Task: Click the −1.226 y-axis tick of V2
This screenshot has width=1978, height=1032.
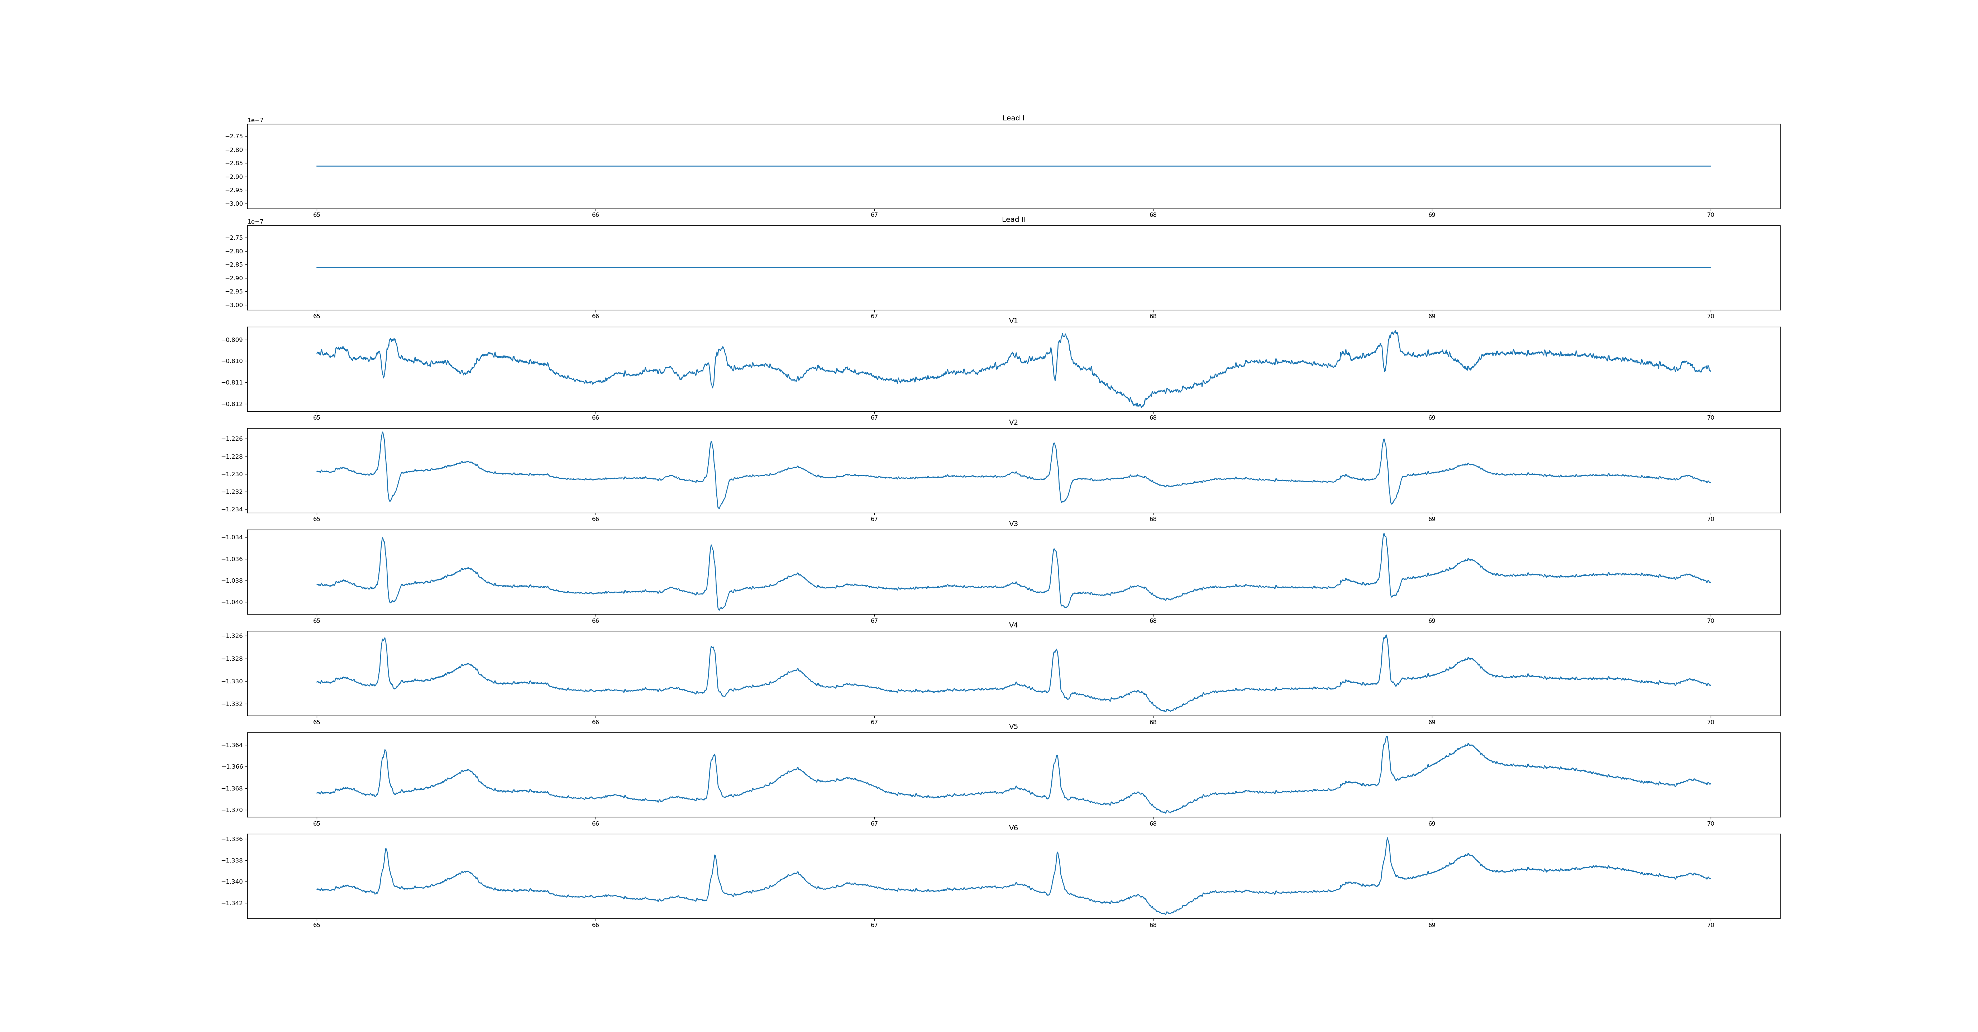Action: [x=233, y=439]
